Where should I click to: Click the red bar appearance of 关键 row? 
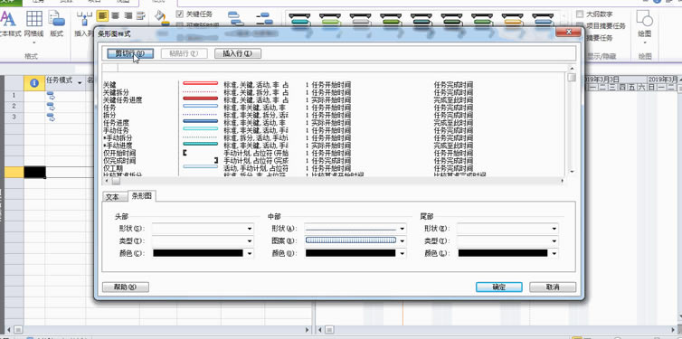coord(201,83)
